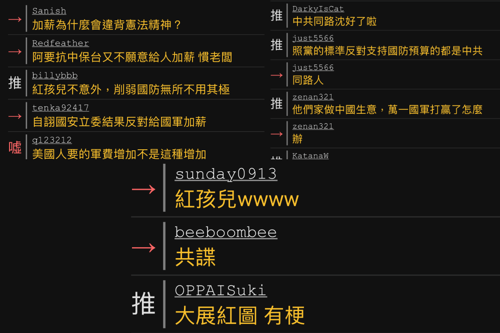Click the 推 tag beside billybbb
Screen dimensions: 500x333
point(15,83)
